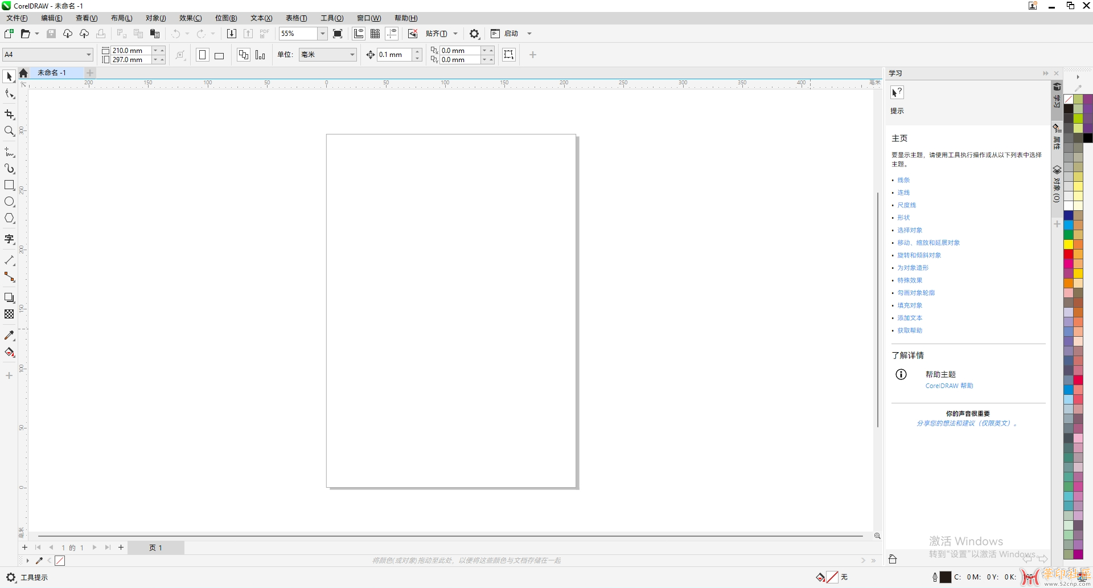This screenshot has width=1093, height=588.
Task: Click the duplicate distance X field
Action: (459, 51)
